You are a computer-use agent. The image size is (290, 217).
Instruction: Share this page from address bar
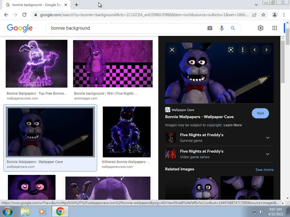click(254, 15)
